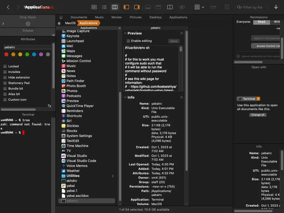This screenshot has width=284, height=213.
Task: Click the Applications column header sort arrow
Action: point(120,28)
